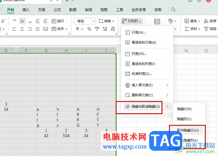Open the 会员专享 member tab
The image size is (218, 156).
click(139, 10)
